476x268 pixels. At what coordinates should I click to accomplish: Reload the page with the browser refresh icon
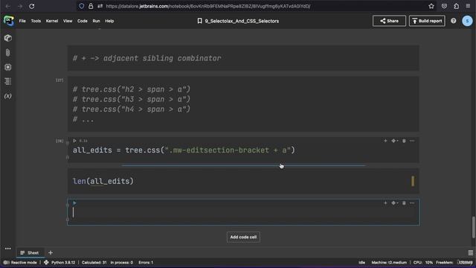click(x=31, y=6)
